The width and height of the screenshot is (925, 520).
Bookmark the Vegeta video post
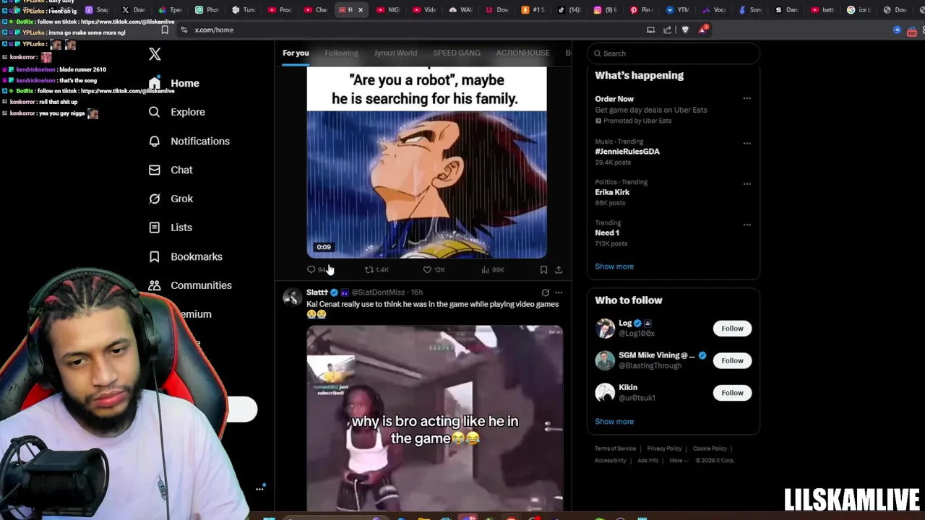543,269
